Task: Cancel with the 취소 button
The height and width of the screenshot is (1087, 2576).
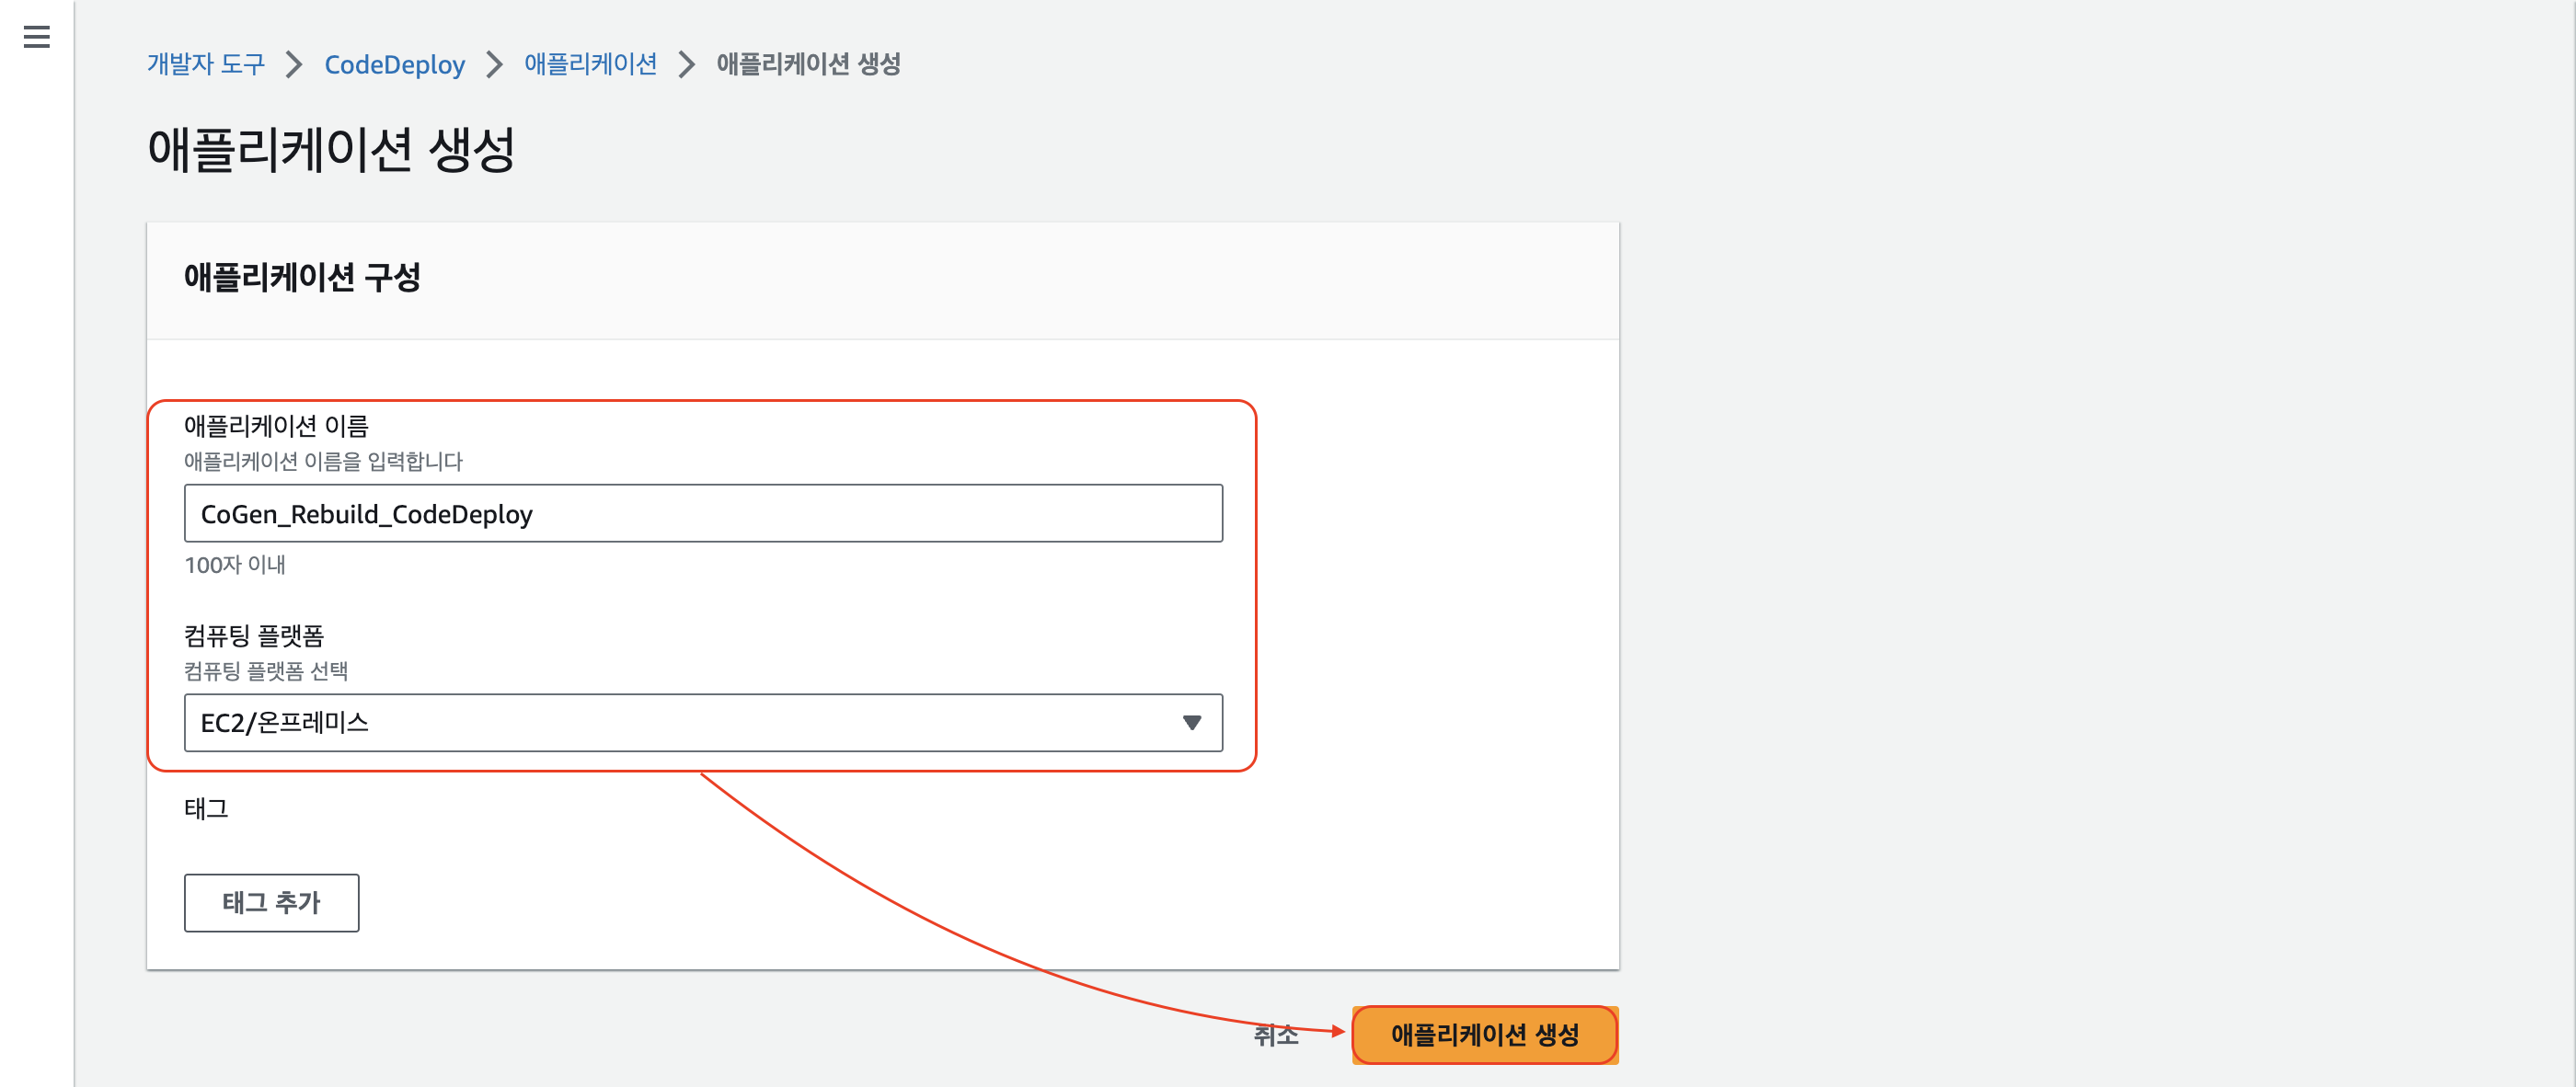Action: point(1275,1035)
